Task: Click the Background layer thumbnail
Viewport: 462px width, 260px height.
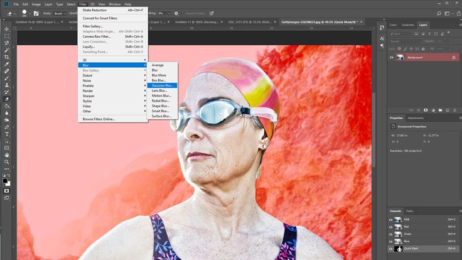Action: (x=400, y=58)
